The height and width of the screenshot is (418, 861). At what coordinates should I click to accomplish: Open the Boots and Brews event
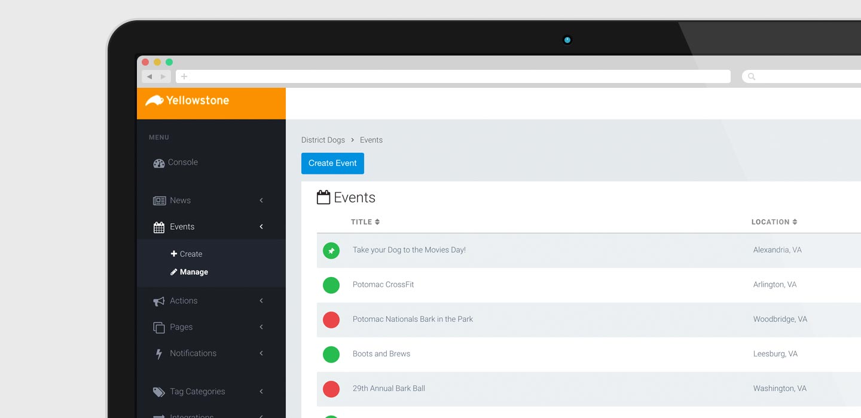[381, 354]
